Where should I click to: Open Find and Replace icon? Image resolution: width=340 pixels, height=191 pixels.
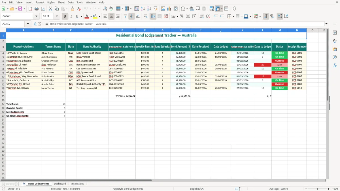pyautogui.click(x=105, y=9)
